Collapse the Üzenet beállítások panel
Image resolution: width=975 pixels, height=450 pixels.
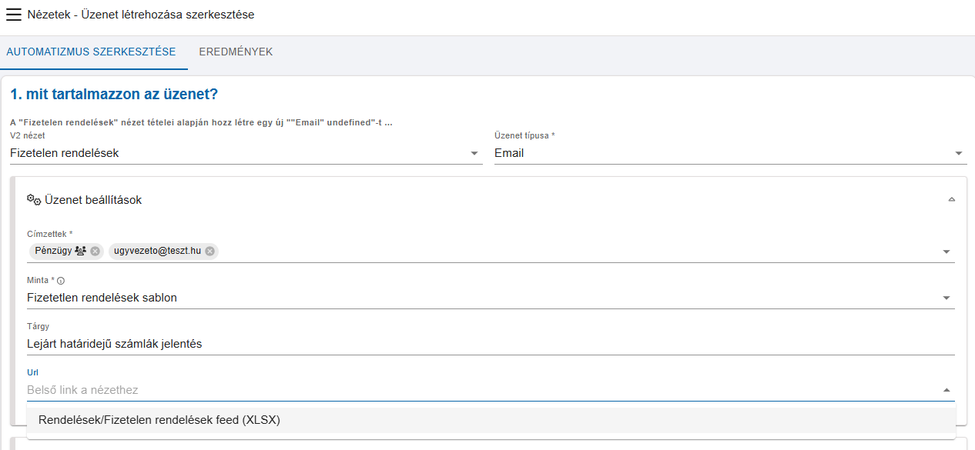pyautogui.click(x=952, y=200)
